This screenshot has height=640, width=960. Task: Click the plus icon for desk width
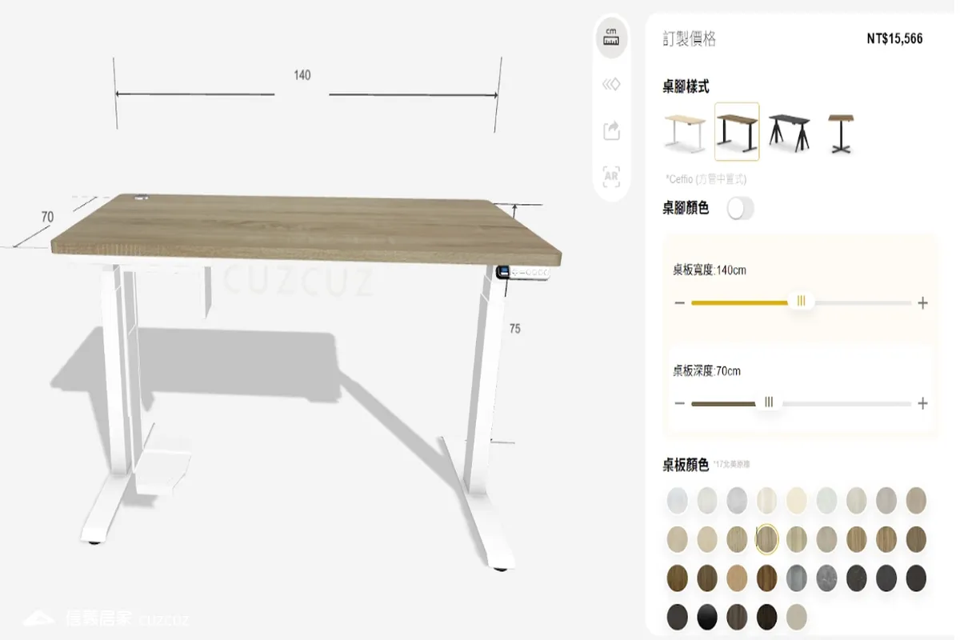click(x=922, y=303)
